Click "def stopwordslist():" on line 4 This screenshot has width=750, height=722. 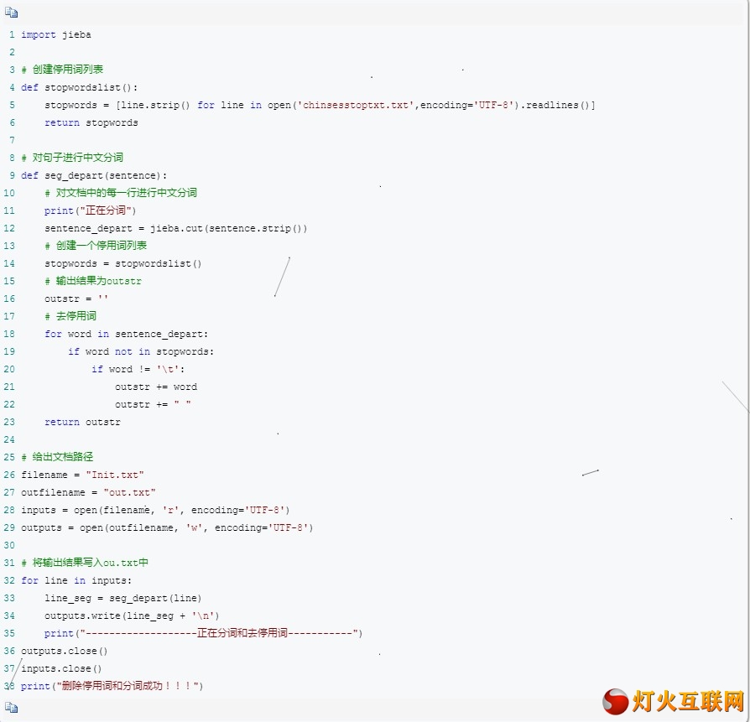(80, 87)
